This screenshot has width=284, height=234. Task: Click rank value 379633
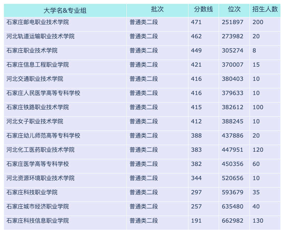coord(233,93)
